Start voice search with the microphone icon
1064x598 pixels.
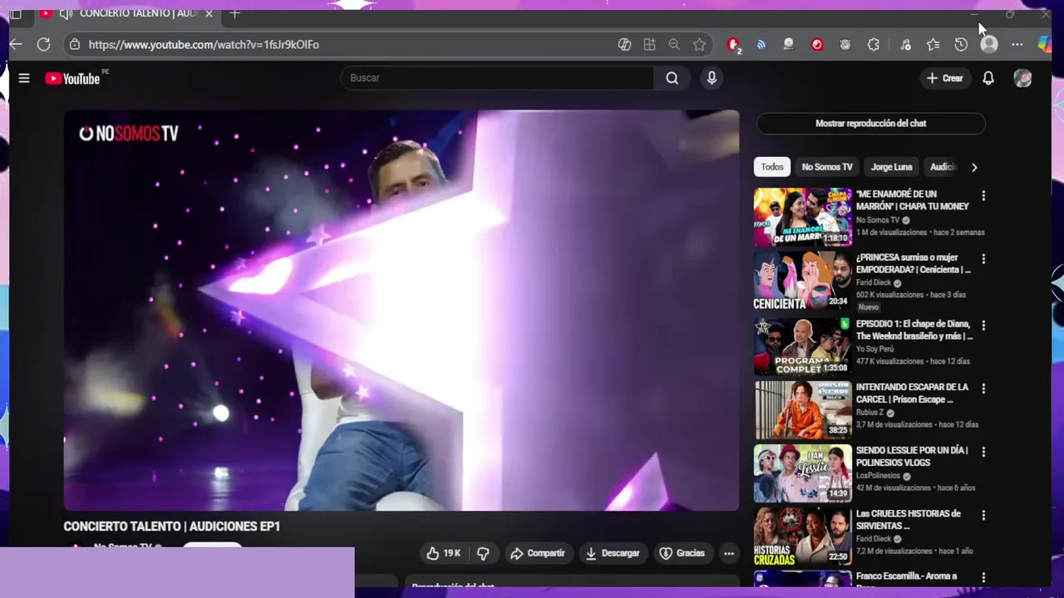[711, 78]
